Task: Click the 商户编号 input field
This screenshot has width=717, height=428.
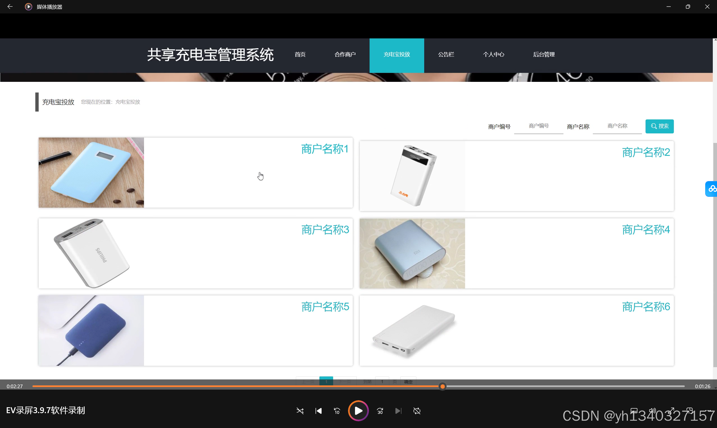Action: click(538, 126)
